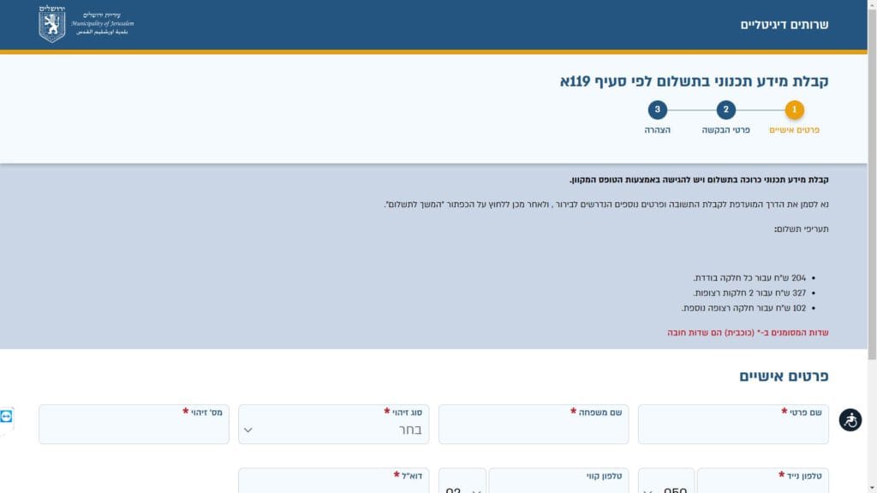The image size is (877, 493).
Task: Click step 2 circle פרטי הבקשה
Action: coord(725,110)
